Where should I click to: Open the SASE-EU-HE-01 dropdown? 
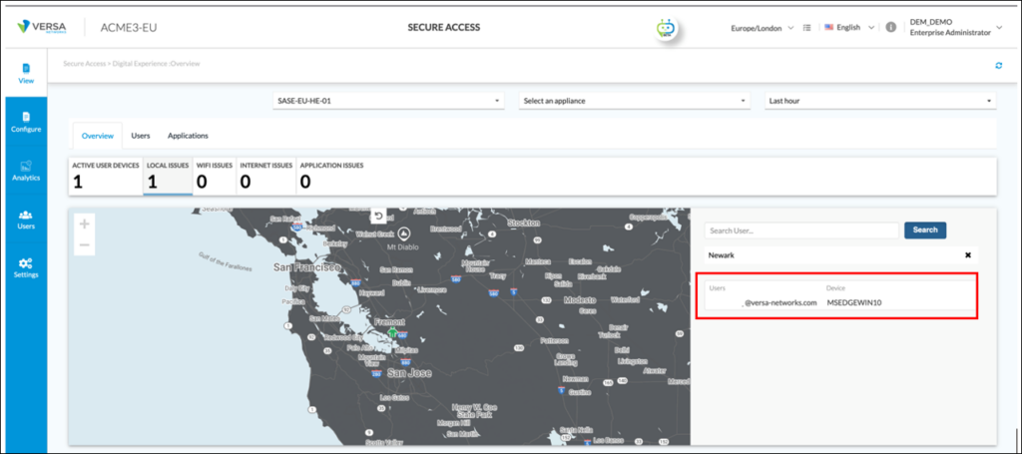388,101
